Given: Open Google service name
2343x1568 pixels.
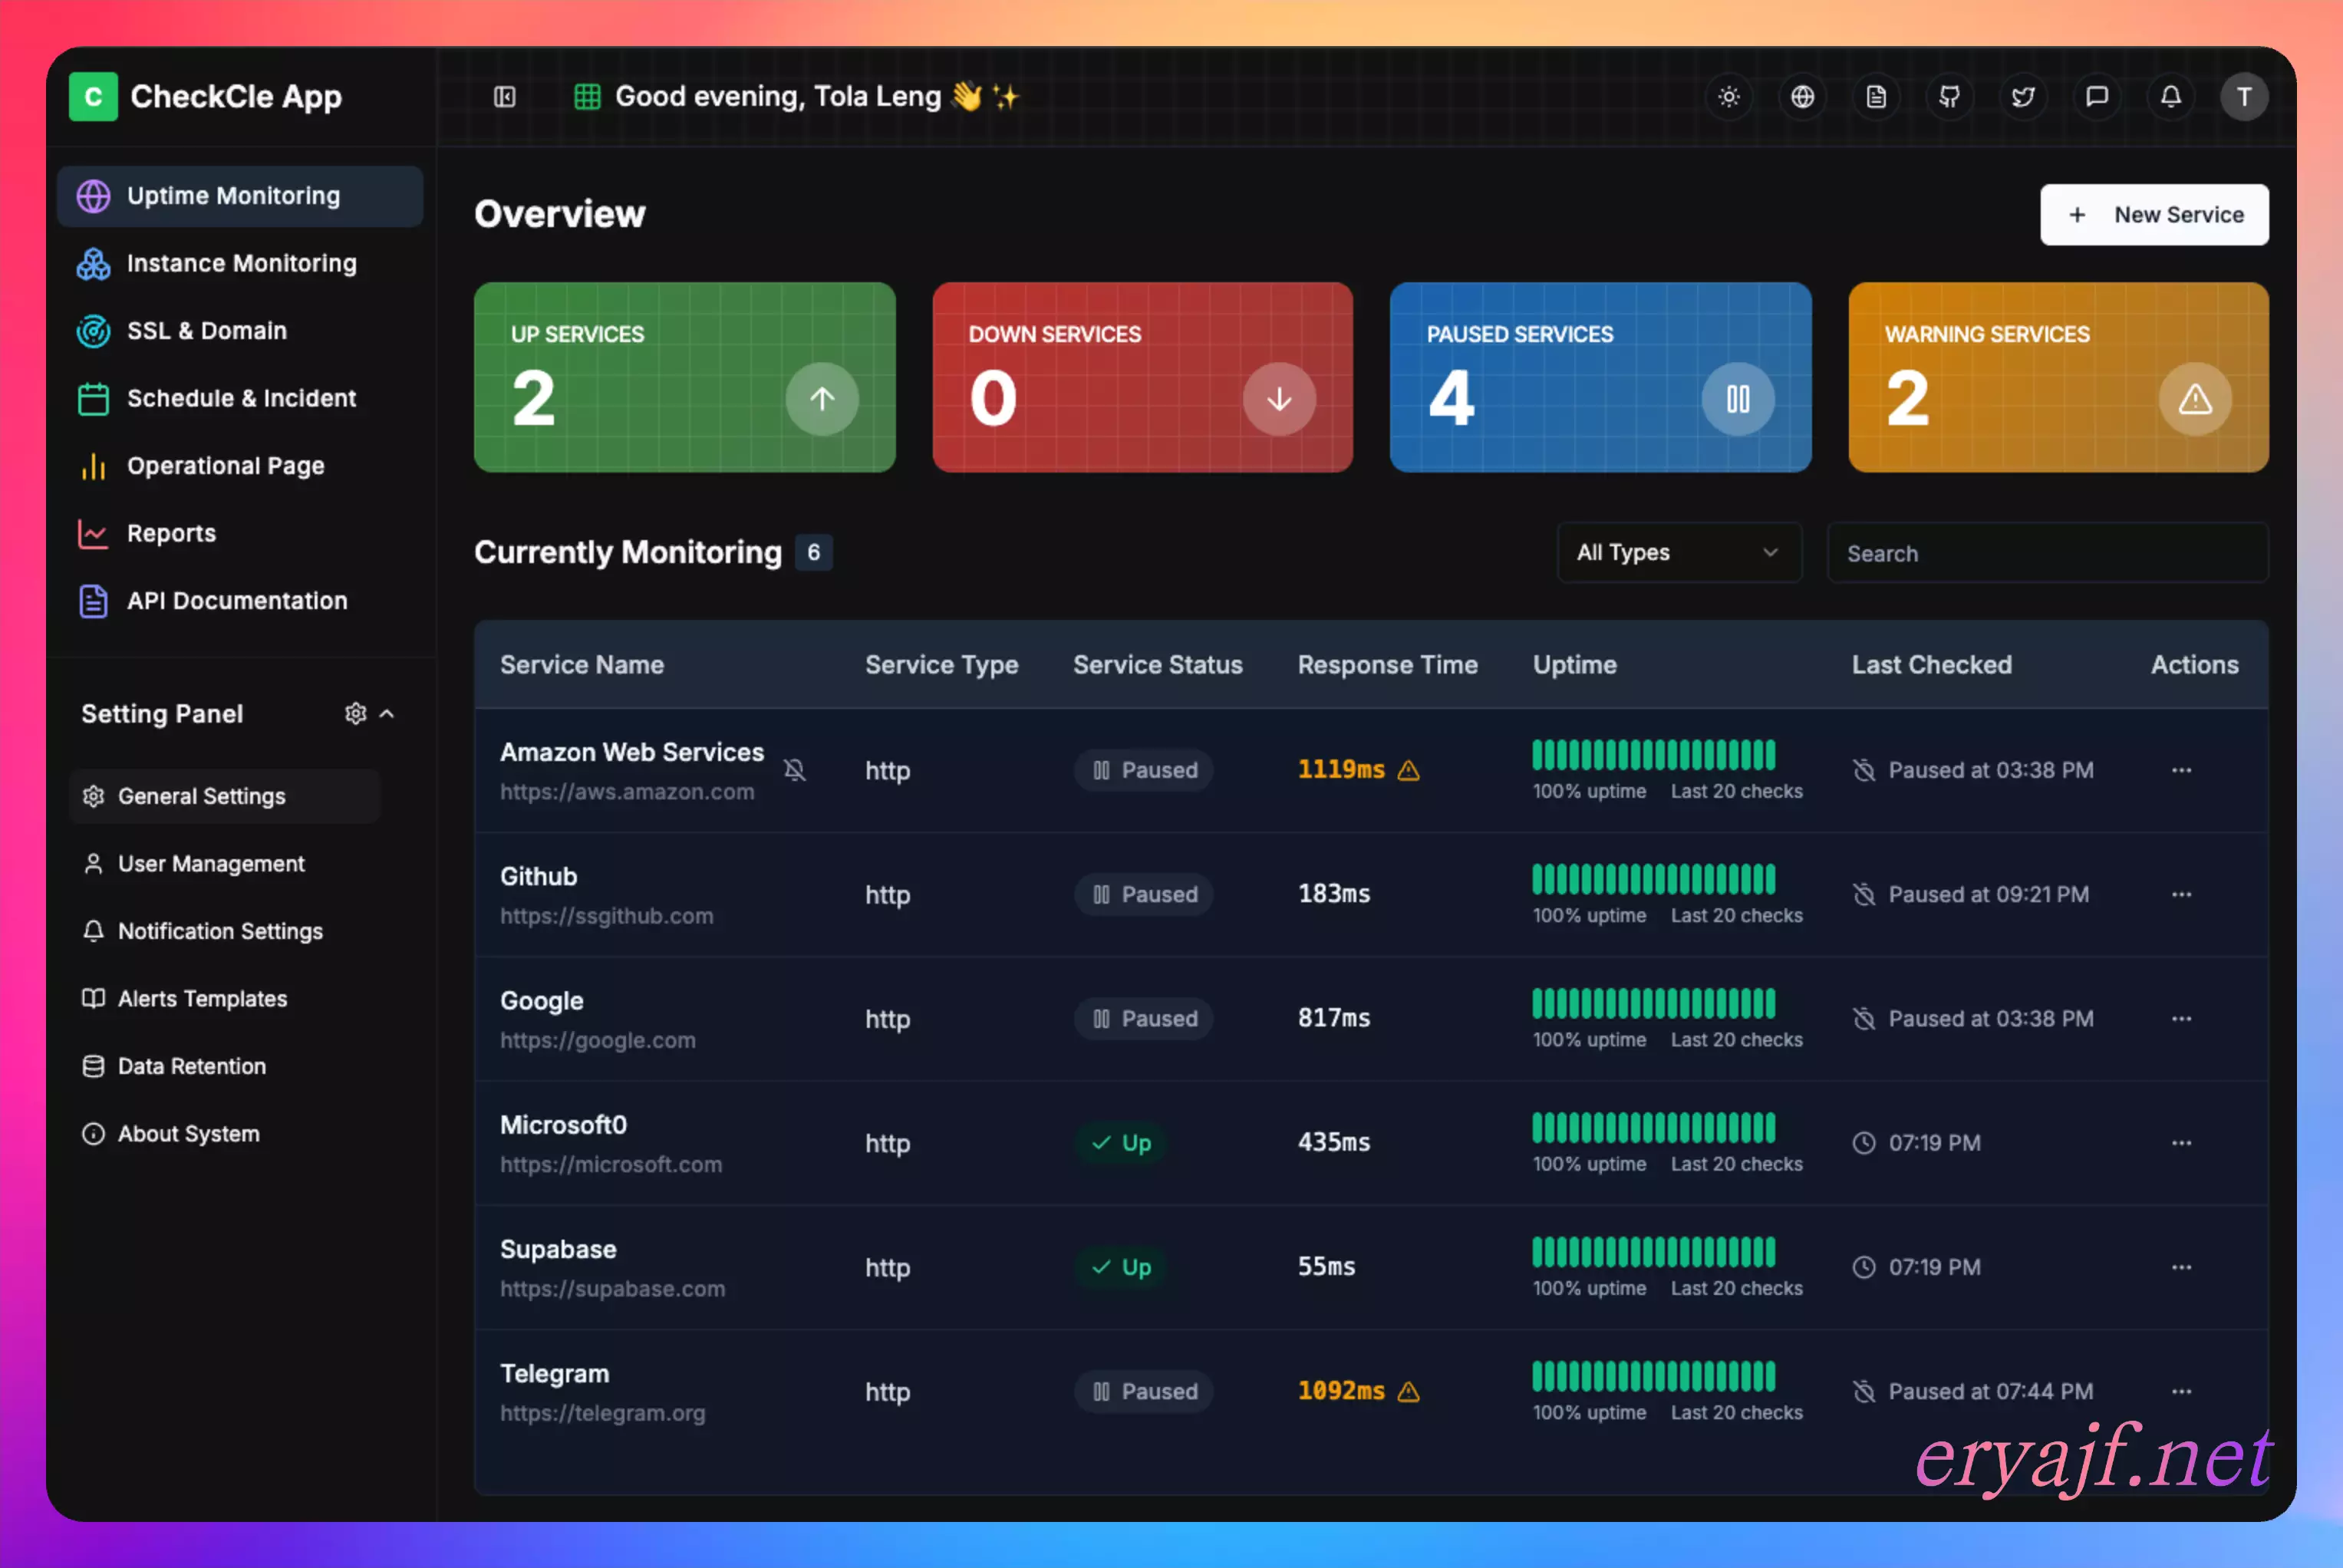Looking at the screenshot, I should click(542, 1001).
